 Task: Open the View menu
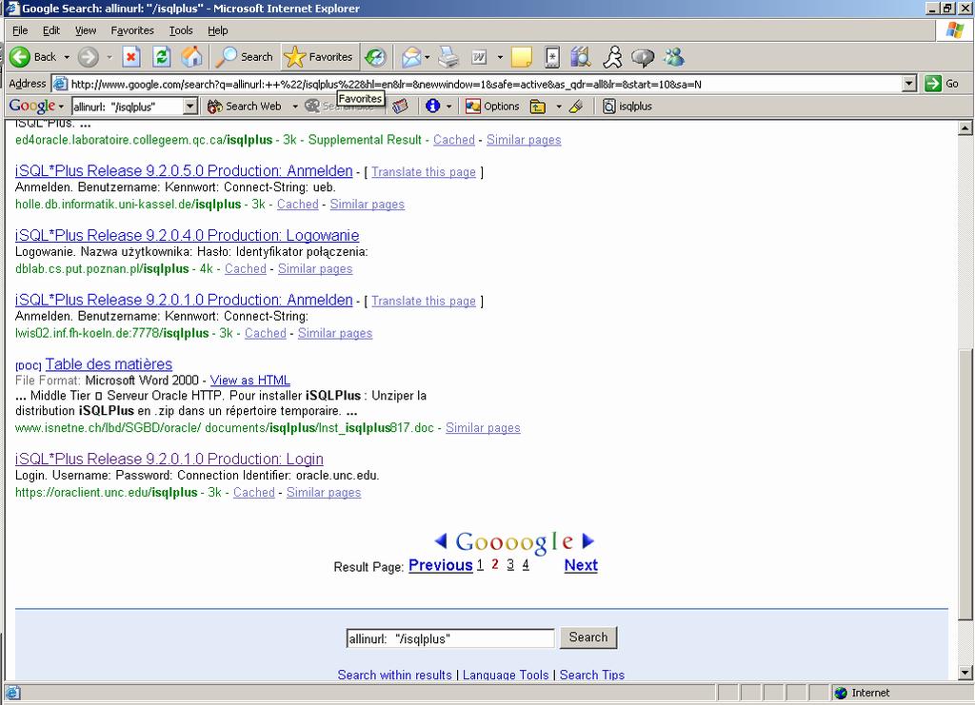pos(86,30)
